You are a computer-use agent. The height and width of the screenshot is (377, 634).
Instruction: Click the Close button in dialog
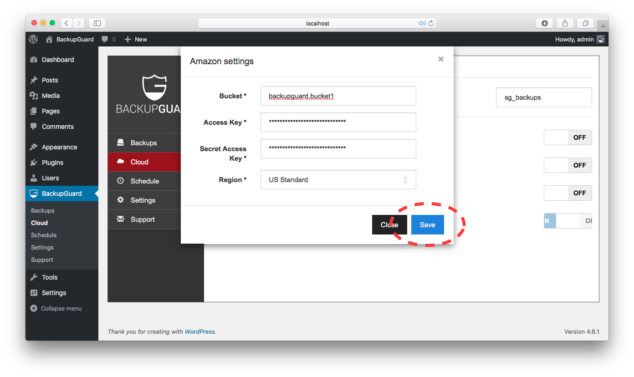coord(389,225)
